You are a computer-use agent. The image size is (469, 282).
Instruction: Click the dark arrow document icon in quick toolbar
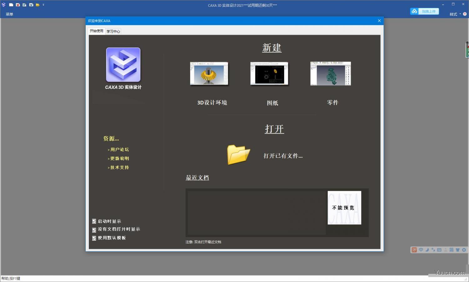click(x=31, y=5)
